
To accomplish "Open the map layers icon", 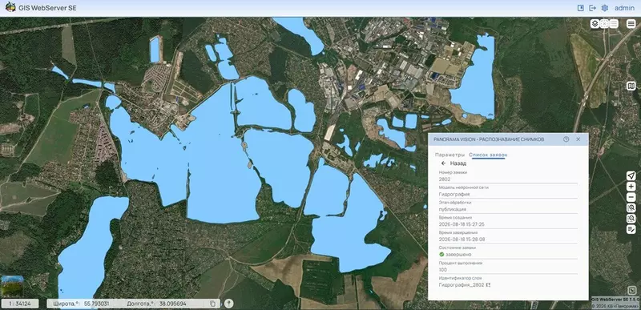I will click(595, 24).
